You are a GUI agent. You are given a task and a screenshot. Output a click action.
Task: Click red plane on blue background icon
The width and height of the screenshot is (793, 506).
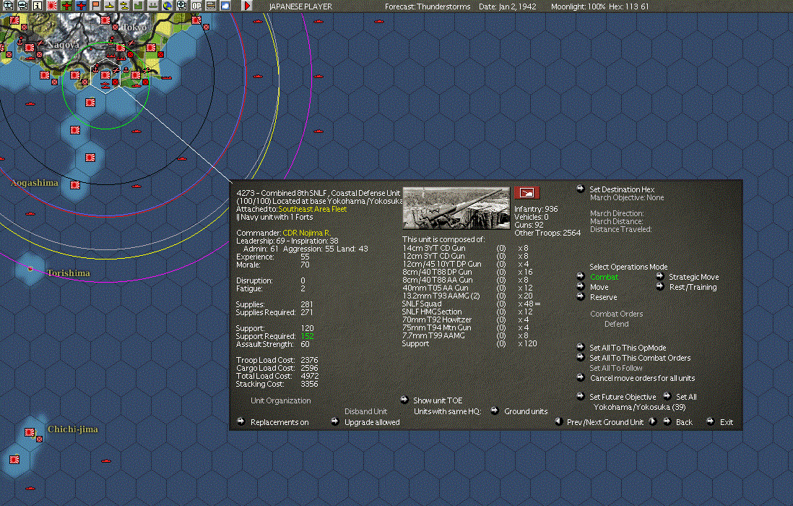coord(81,6)
